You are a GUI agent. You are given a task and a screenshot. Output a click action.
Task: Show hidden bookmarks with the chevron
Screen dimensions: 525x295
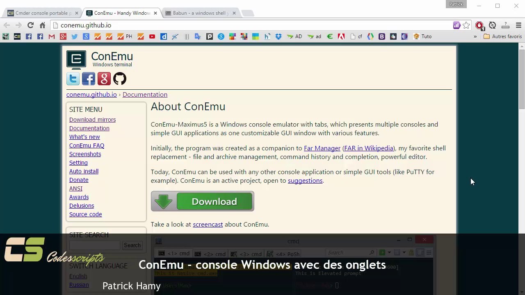coord(475,36)
